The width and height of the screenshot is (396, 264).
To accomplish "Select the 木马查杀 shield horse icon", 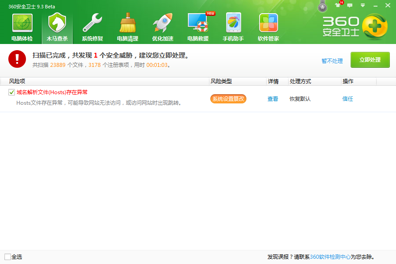I will tap(57, 22).
